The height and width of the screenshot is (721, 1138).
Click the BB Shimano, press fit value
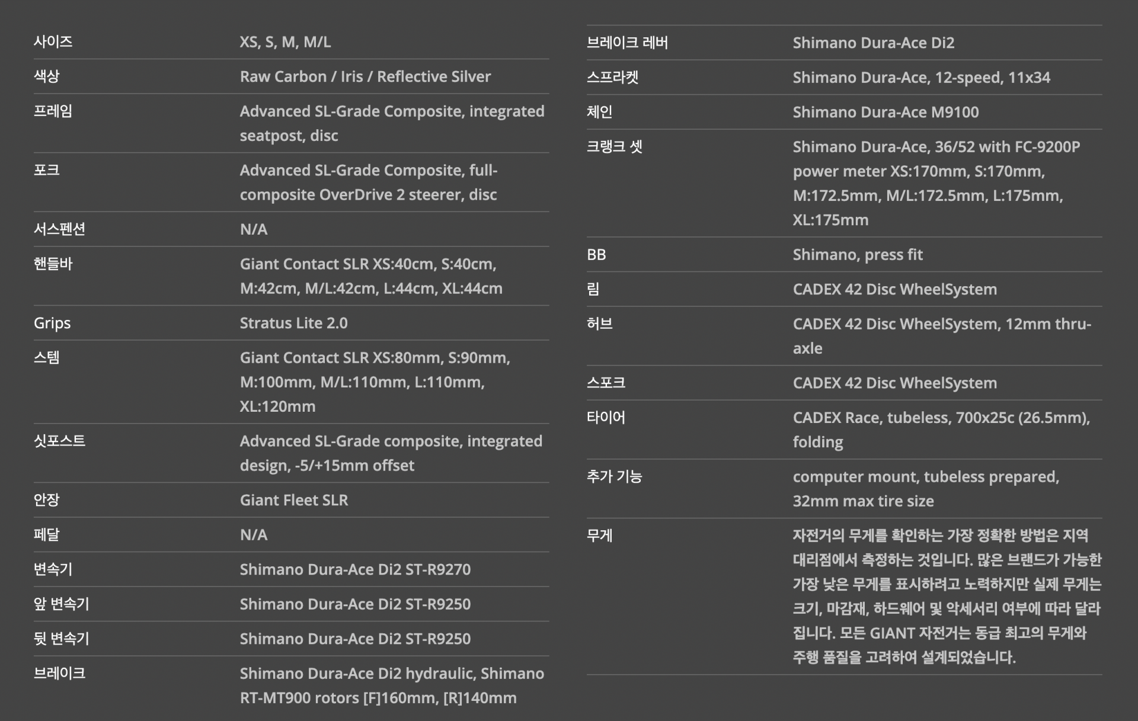pos(857,255)
